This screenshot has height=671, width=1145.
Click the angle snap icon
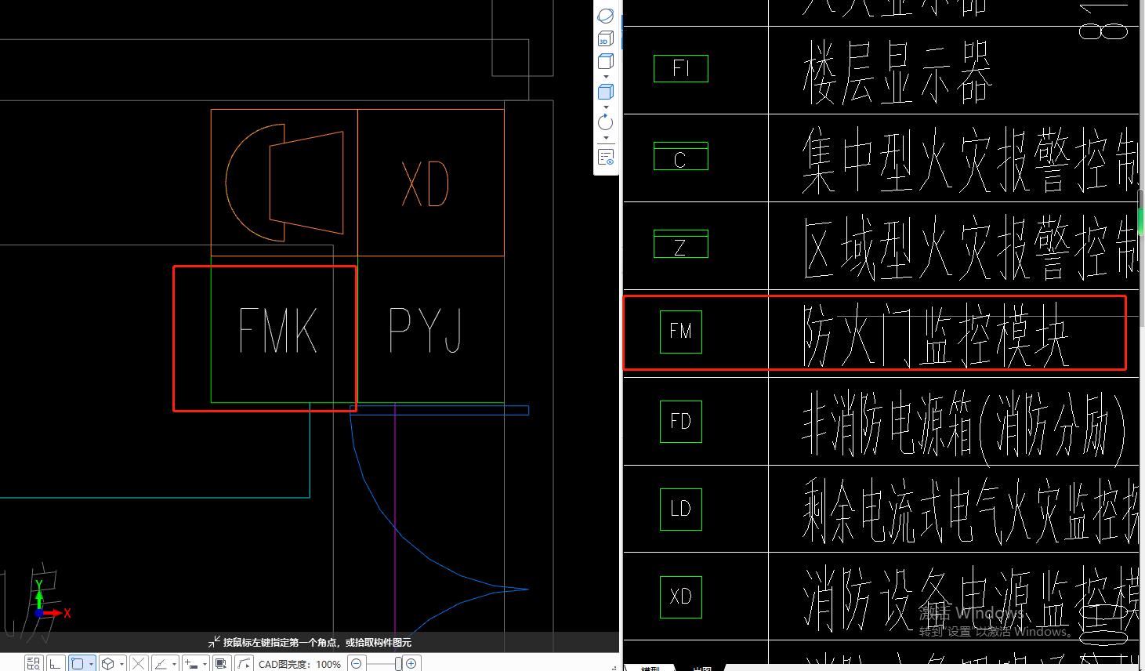point(161,664)
